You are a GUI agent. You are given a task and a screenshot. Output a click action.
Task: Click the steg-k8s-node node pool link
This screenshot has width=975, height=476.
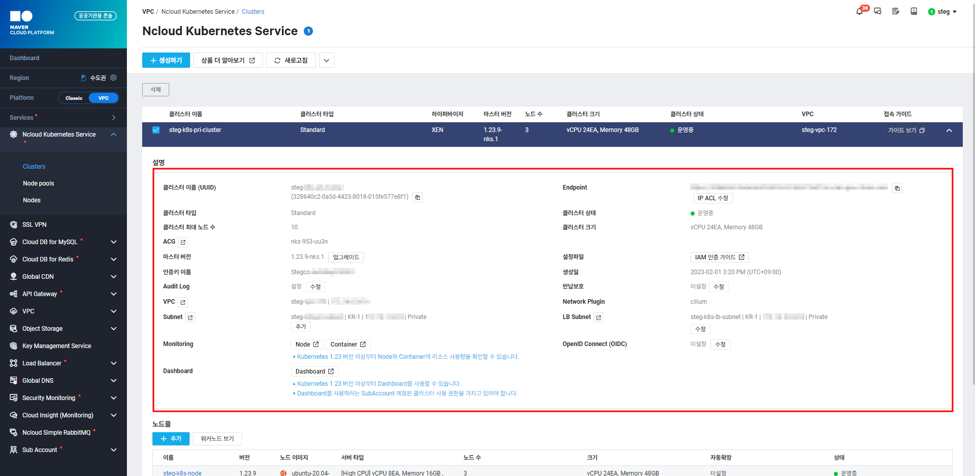(182, 473)
